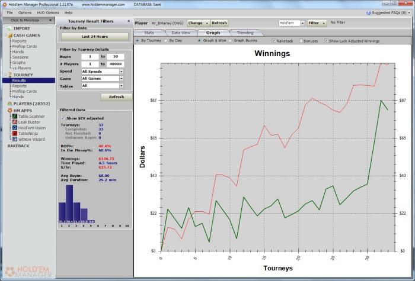Open the Game dropdown

[x=121, y=79]
